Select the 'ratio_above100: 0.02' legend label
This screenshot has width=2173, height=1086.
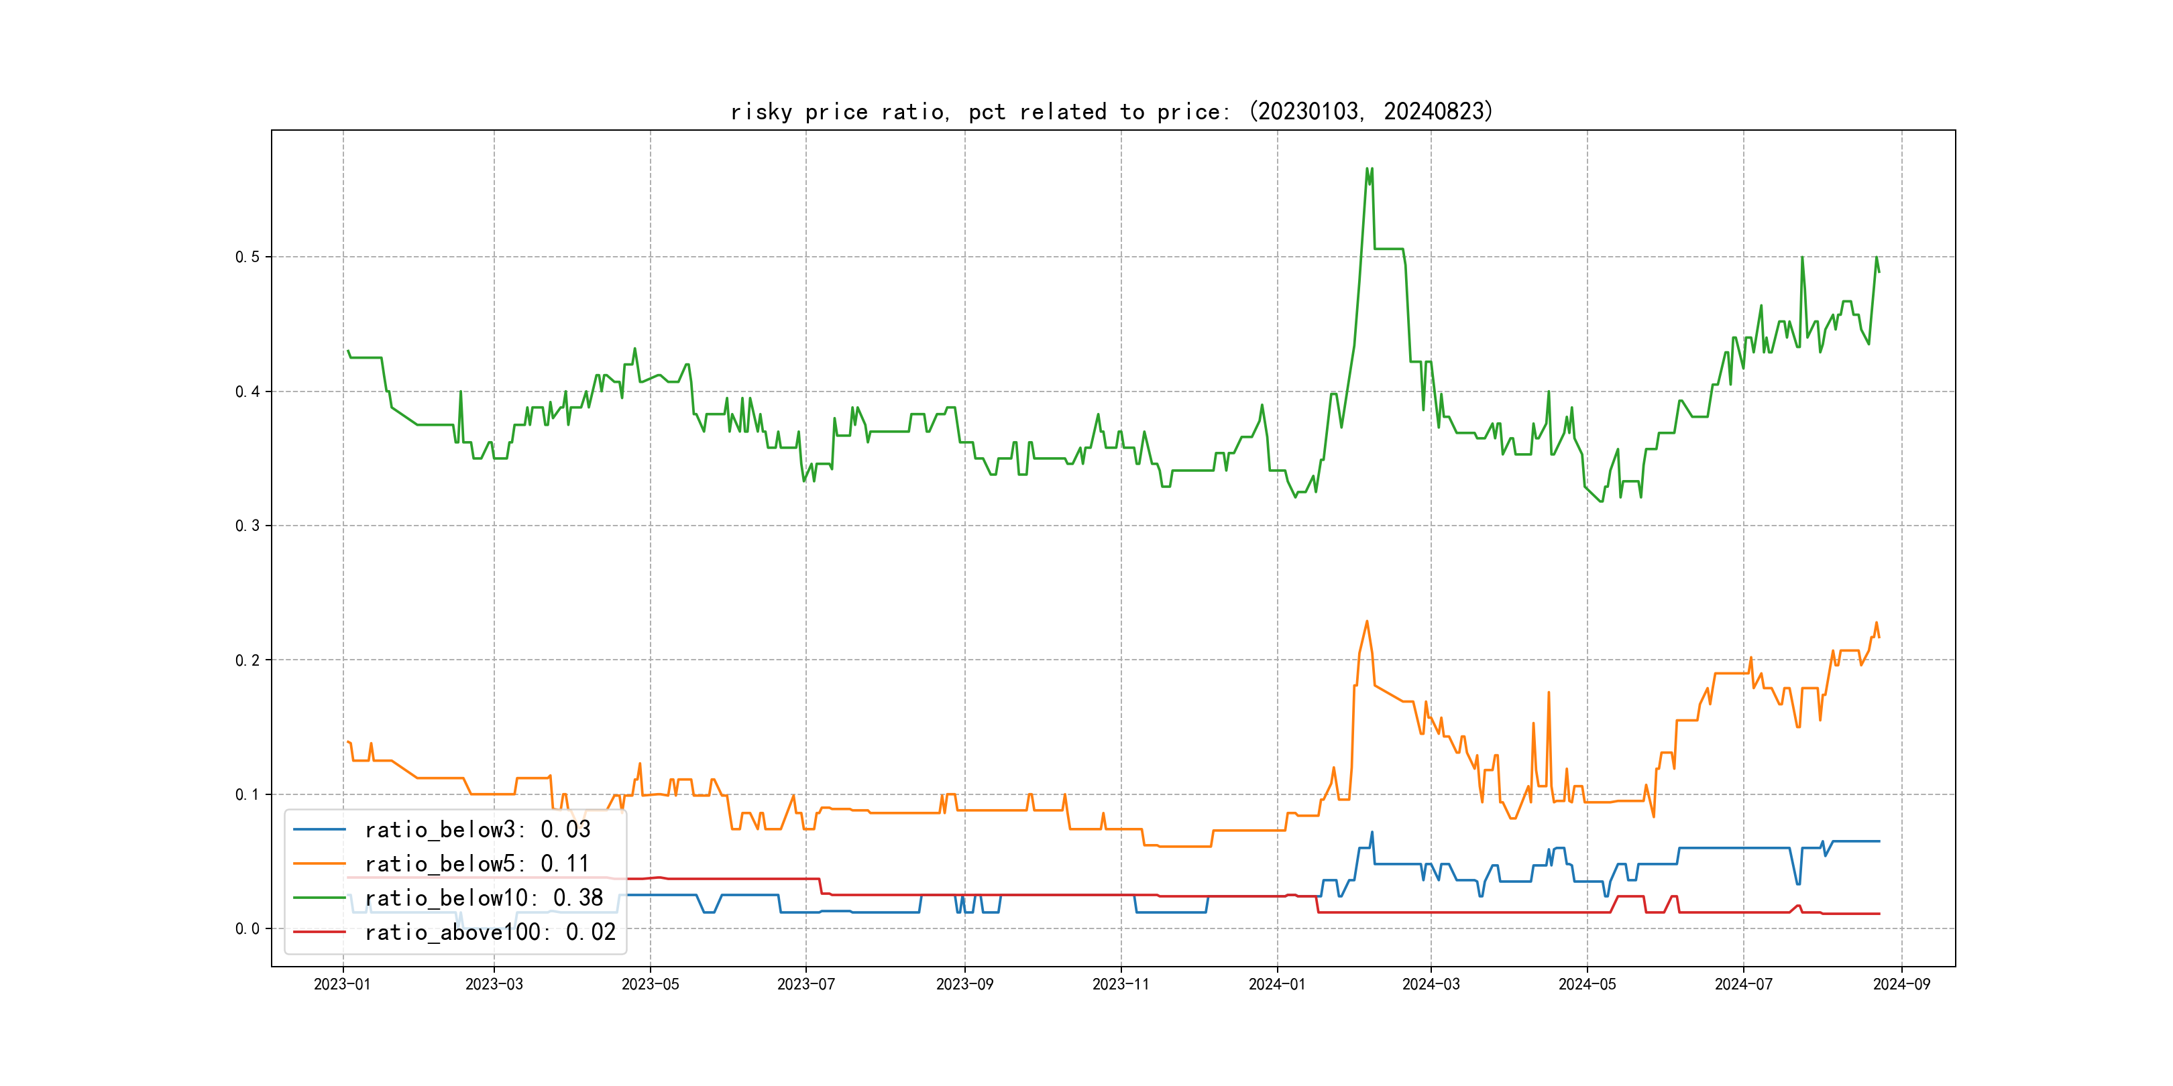coord(490,932)
